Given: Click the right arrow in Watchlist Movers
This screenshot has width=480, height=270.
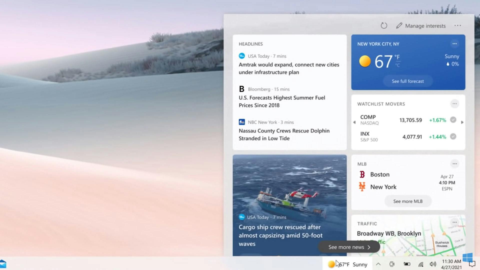Looking at the screenshot, I should (462, 122).
